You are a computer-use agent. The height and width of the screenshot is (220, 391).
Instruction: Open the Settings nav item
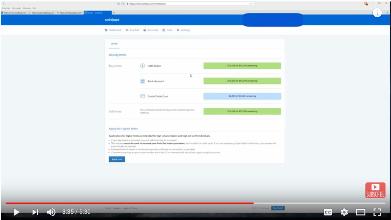coord(183,30)
